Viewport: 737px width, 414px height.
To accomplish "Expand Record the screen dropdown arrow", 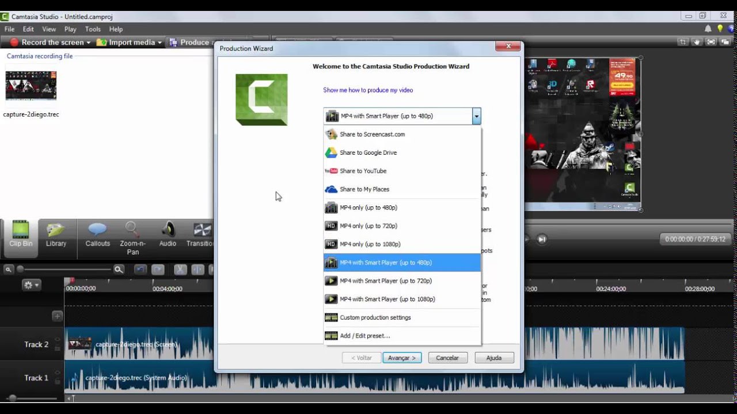I will point(88,43).
